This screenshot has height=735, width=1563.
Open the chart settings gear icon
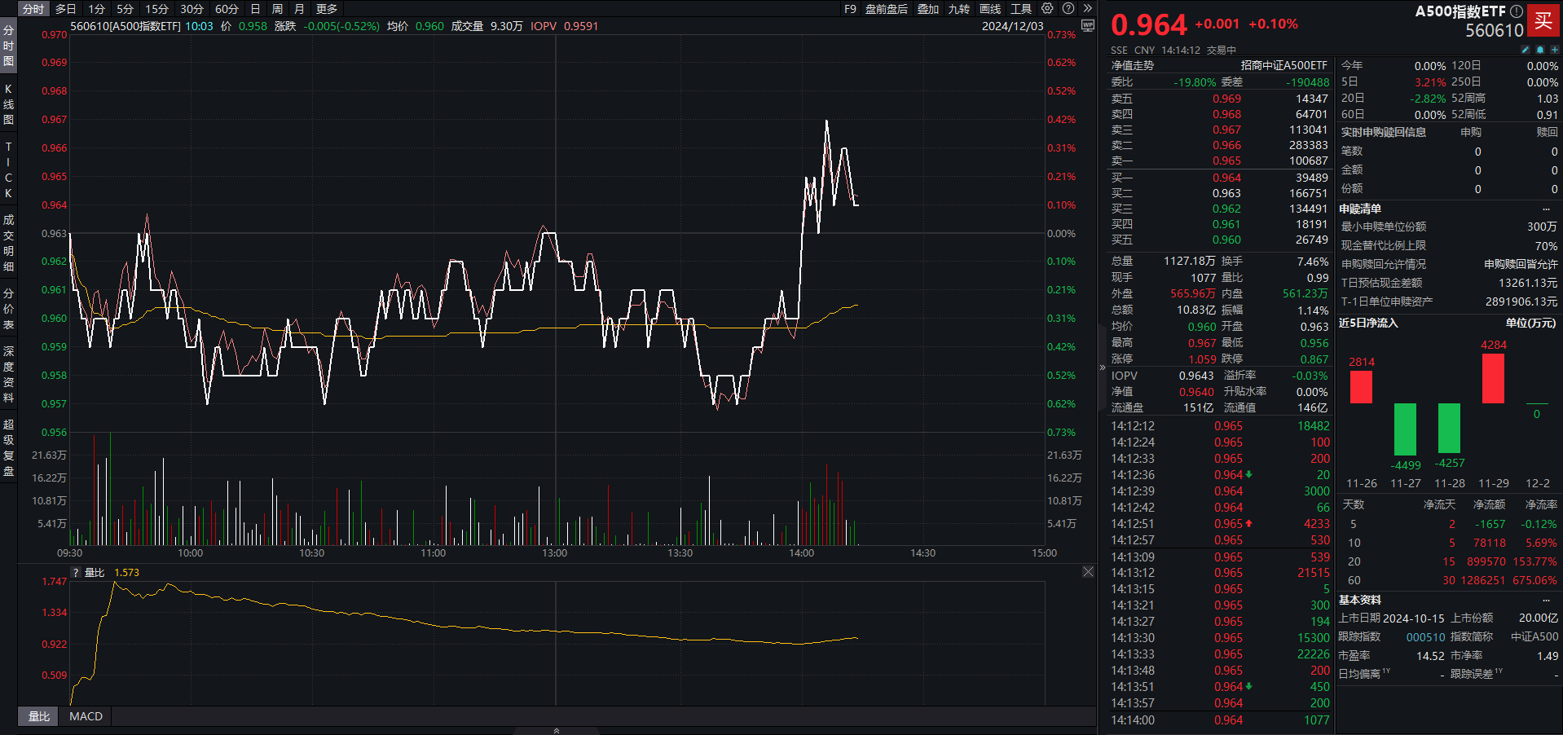pos(1047,9)
